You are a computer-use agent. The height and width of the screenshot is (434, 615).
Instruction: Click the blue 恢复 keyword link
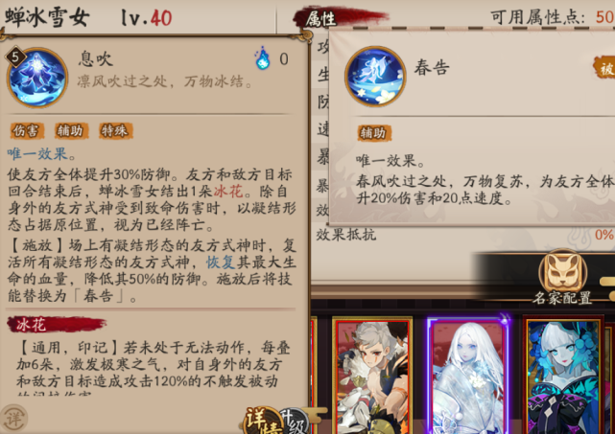coord(221,263)
